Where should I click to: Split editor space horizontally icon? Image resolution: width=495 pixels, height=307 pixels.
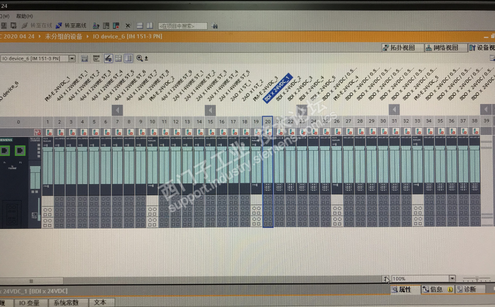click(140, 26)
